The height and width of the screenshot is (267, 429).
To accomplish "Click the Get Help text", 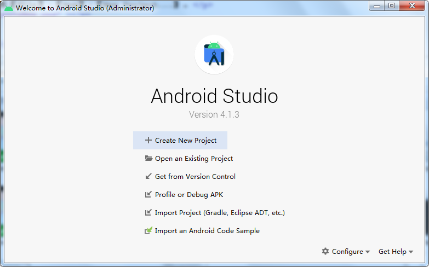I will click(x=392, y=252).
